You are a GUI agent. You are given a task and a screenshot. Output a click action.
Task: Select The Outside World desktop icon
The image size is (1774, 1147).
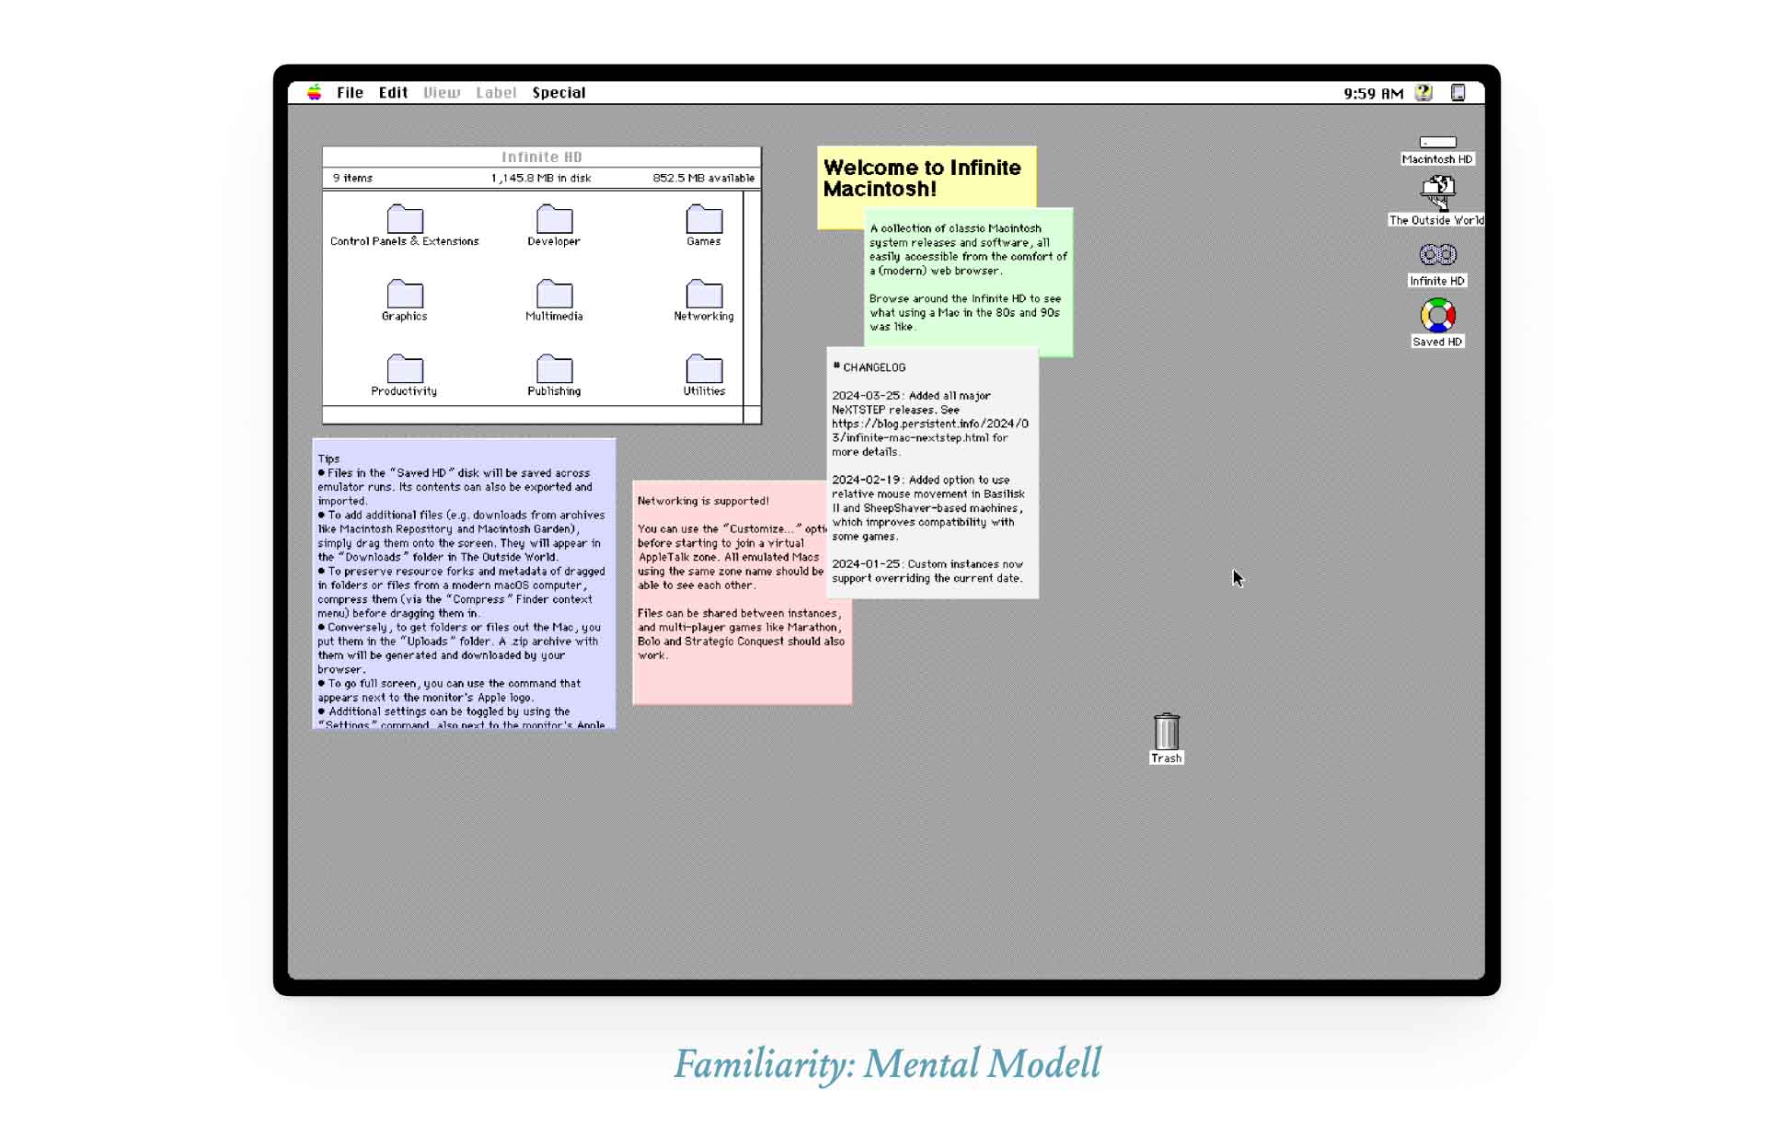(1437, 193)
